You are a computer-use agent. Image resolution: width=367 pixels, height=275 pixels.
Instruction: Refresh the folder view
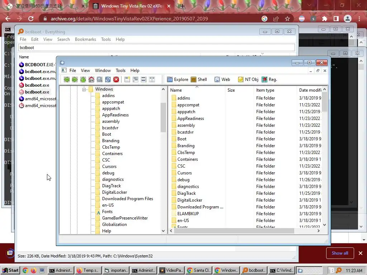(x=108, y=79)
